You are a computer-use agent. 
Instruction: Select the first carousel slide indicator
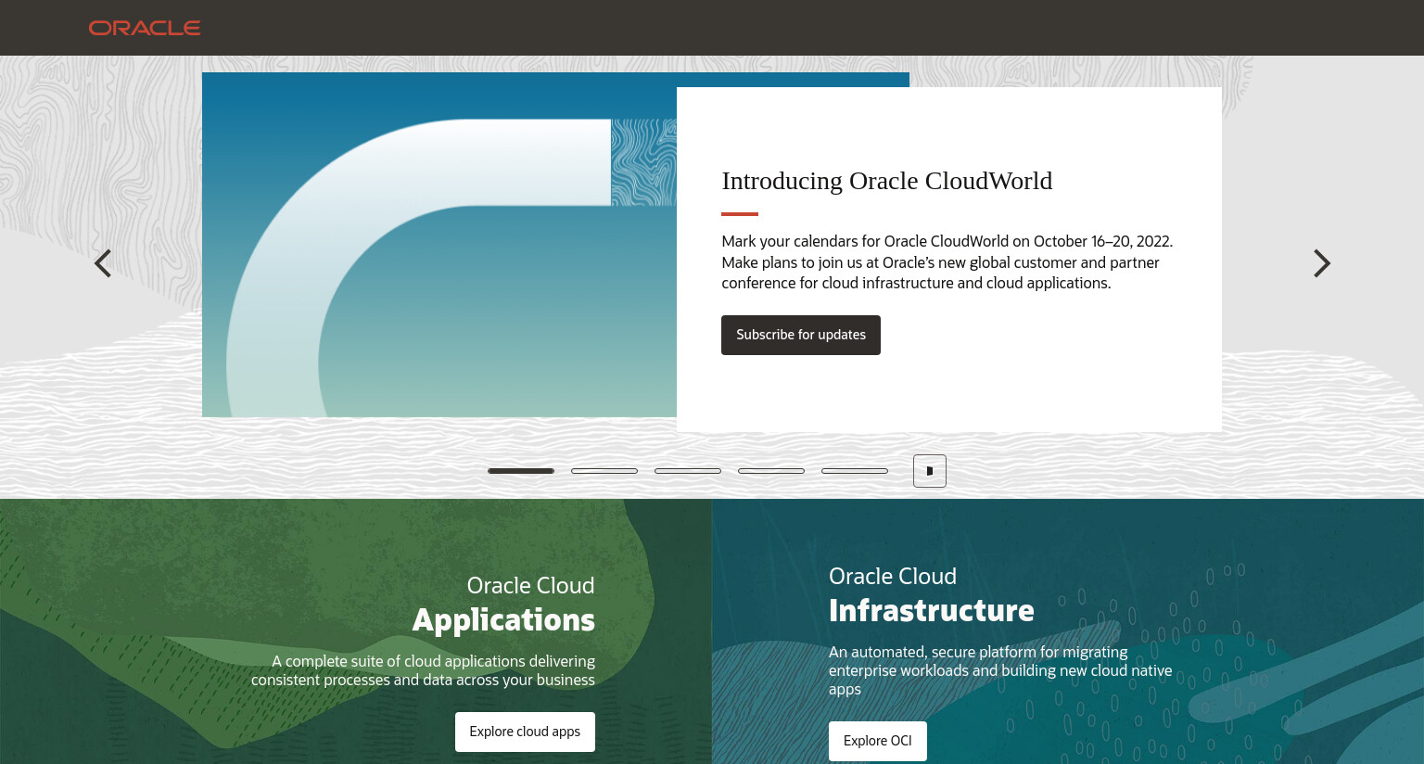point(521,471)
